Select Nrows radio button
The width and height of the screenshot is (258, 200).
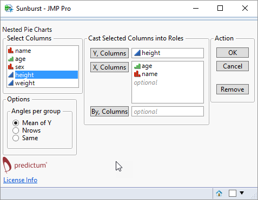pyautogui.click(x=16, y=130)
